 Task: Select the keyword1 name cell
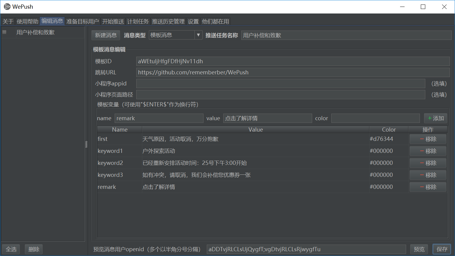click(119, 151)
